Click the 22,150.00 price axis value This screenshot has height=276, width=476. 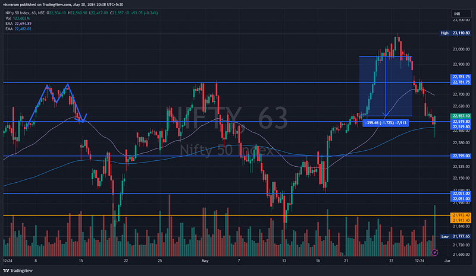(x=461, y=178)
